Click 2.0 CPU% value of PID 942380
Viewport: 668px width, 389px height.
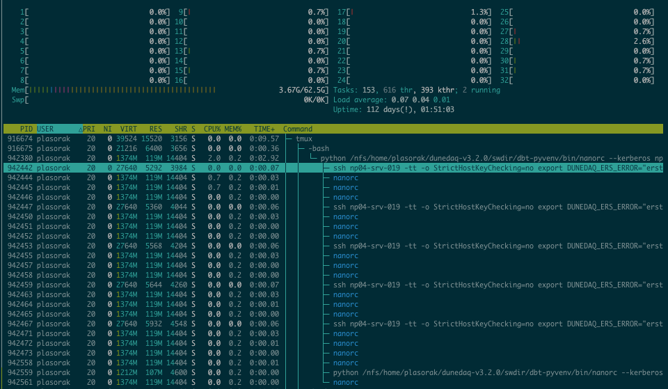pos(214,158)
